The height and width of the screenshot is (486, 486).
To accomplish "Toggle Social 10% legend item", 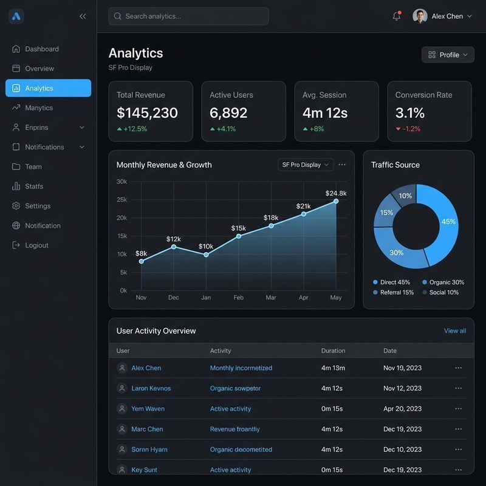I will click(440, 292).
